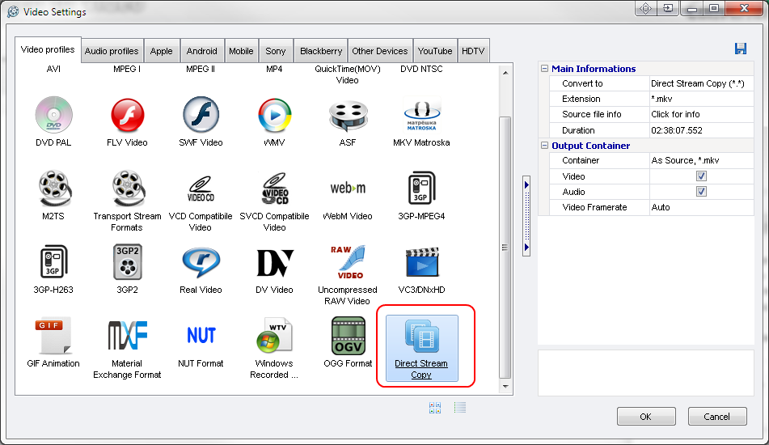Choose the FLV Video format icon
The height and width of the screenshot is (445, 769).
coord(128,115)
